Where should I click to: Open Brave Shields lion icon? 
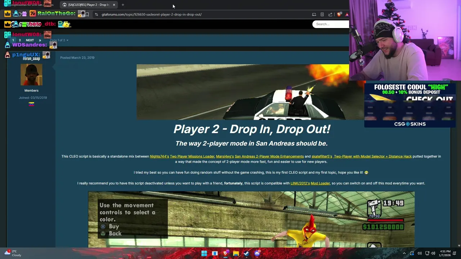click(339, 14)
